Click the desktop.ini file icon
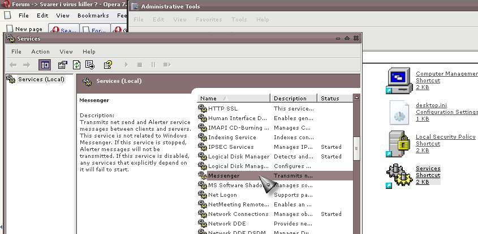This screenshot has width=478, height=234. (x=399, y=113)
